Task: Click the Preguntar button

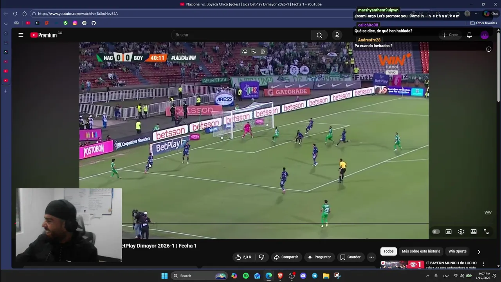Action: click(319, 257)
